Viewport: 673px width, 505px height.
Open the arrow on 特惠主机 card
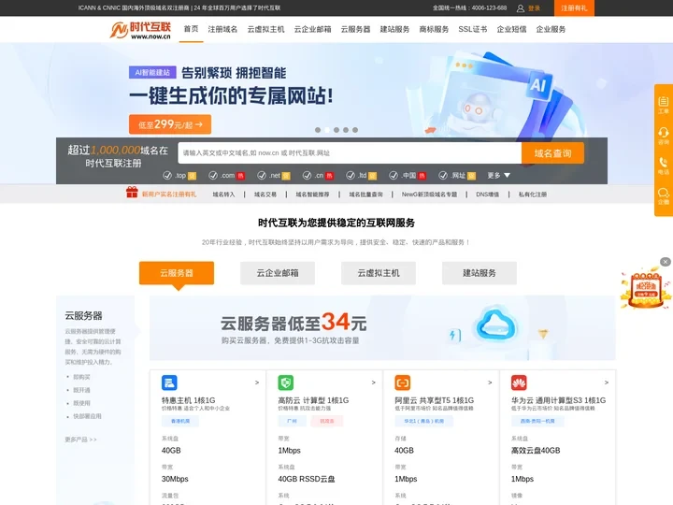click(257, 382)
